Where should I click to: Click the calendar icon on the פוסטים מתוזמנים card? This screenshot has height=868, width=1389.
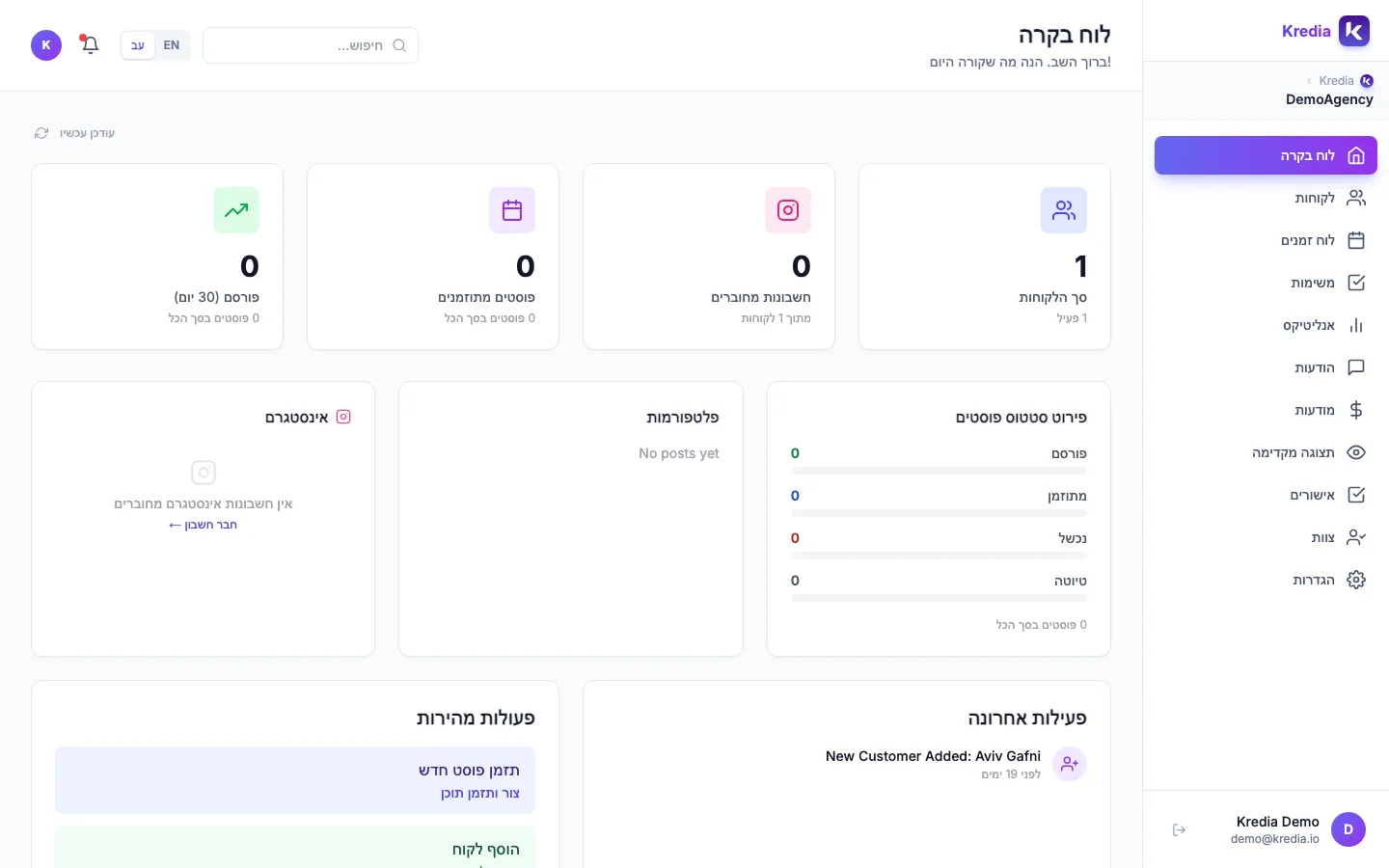(x=512, y=210)
